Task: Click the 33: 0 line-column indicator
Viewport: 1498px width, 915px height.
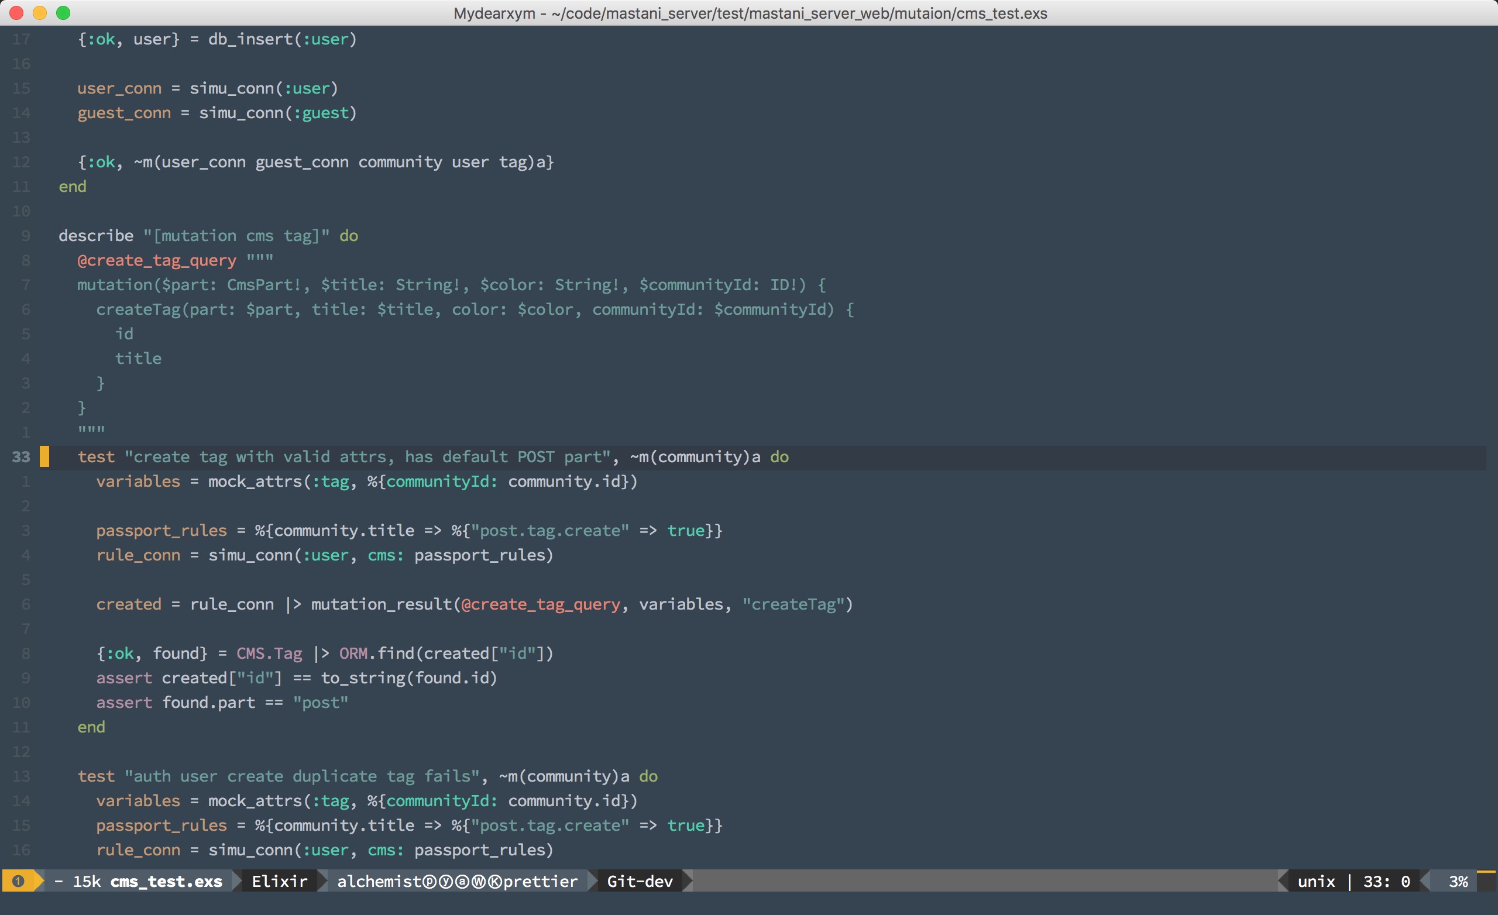Action: 1386,882
